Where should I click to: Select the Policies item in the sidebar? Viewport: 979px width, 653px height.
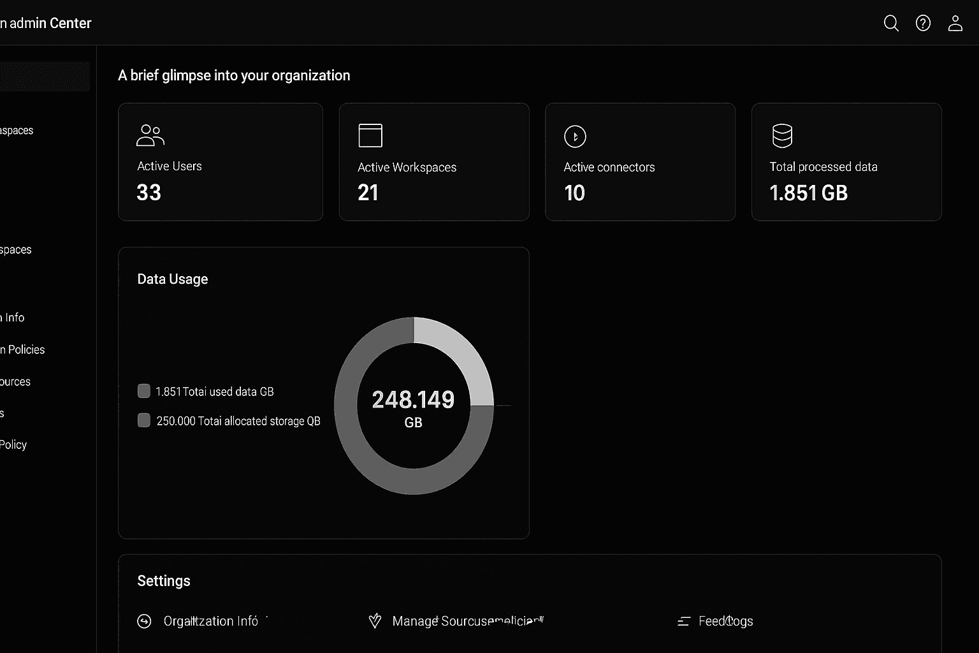pyautogui.click(x=23, y=349)
